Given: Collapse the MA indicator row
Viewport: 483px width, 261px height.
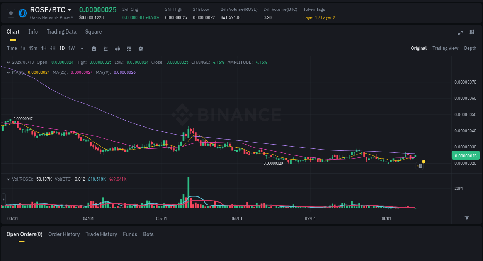Looking at the screenshot, I should pyautogui.click(x=9, y=72).
